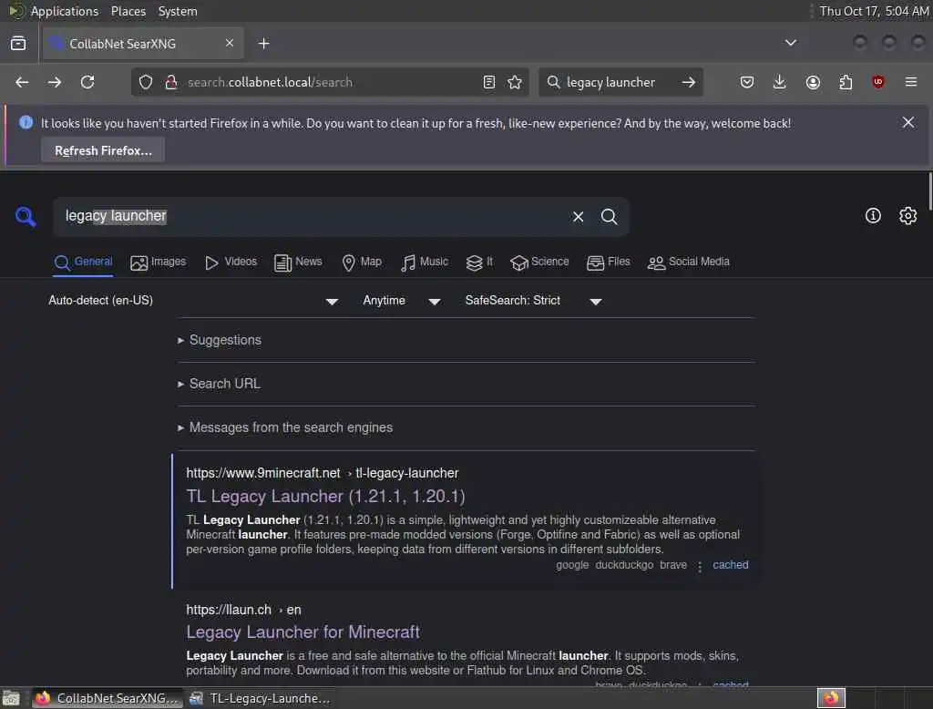This screenshot has height=709, width=933.
Task: Click the show desktop taskbar icon
Action: pos(11,698)
